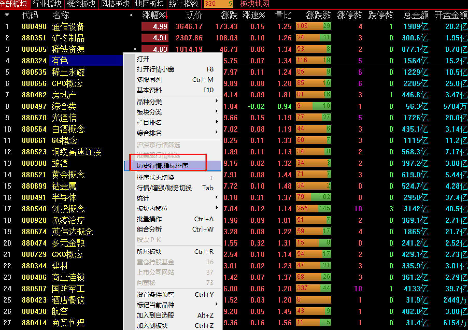Click the dropdown triangle left of 代码 header
The width and height of the screenshot is (468, 330).
(x=7, y=15)
